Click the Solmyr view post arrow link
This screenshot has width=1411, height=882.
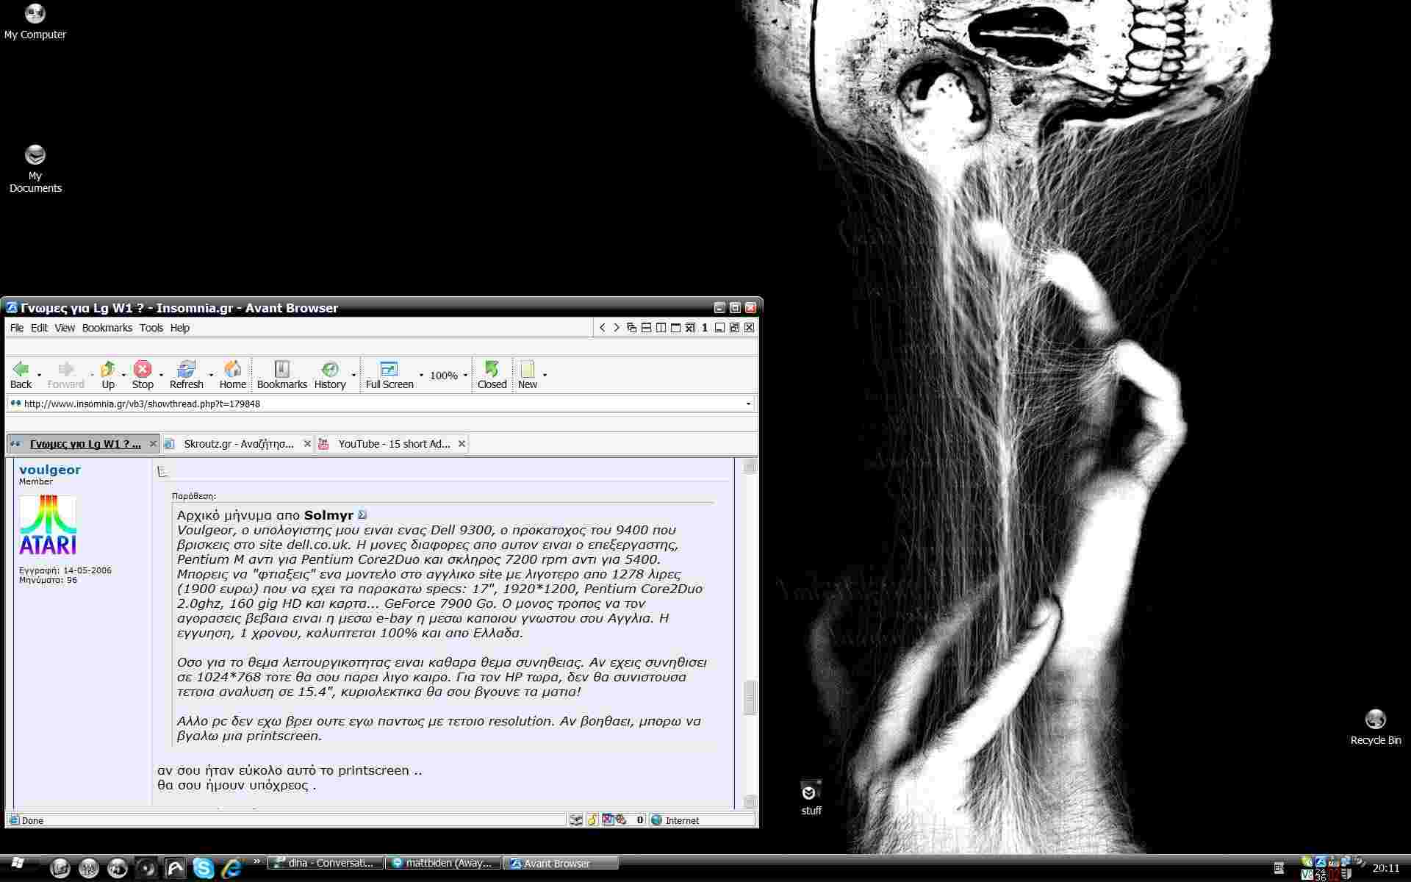click(x=362, y=515)
